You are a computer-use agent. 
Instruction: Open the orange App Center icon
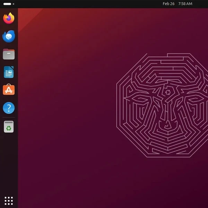tap(9, 90)
